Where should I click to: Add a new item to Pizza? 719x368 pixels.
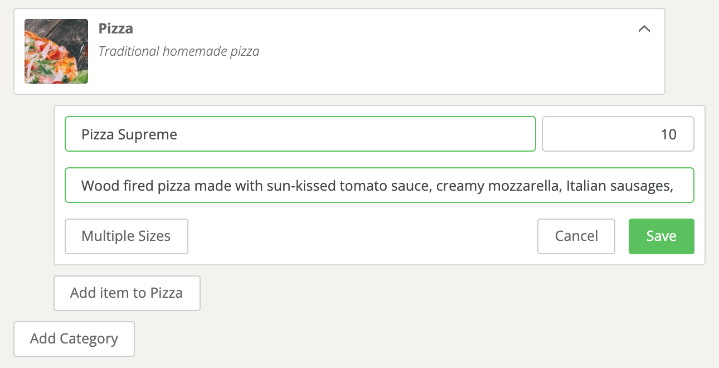click(127, 293)
